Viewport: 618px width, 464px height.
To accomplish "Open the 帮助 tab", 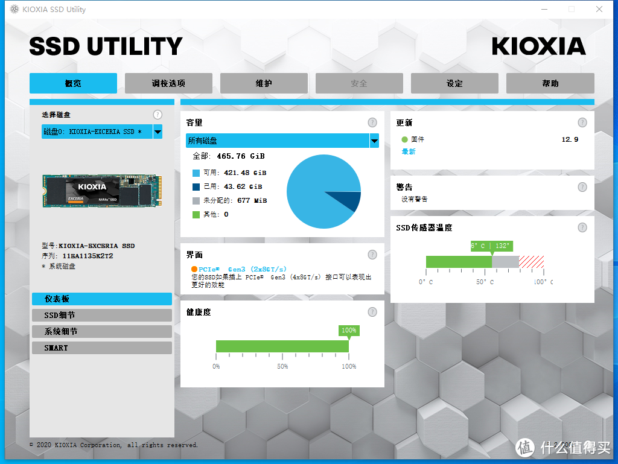I will click(550, 83).
